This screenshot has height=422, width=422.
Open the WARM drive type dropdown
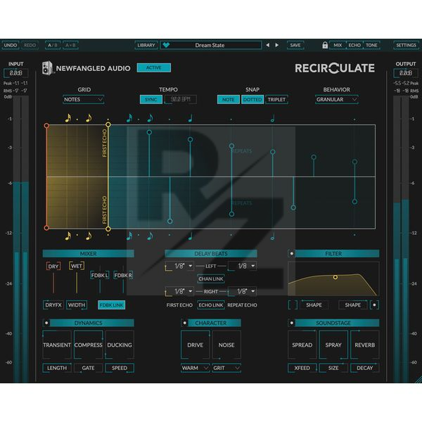pyautogui.click(x=195, y=368)
